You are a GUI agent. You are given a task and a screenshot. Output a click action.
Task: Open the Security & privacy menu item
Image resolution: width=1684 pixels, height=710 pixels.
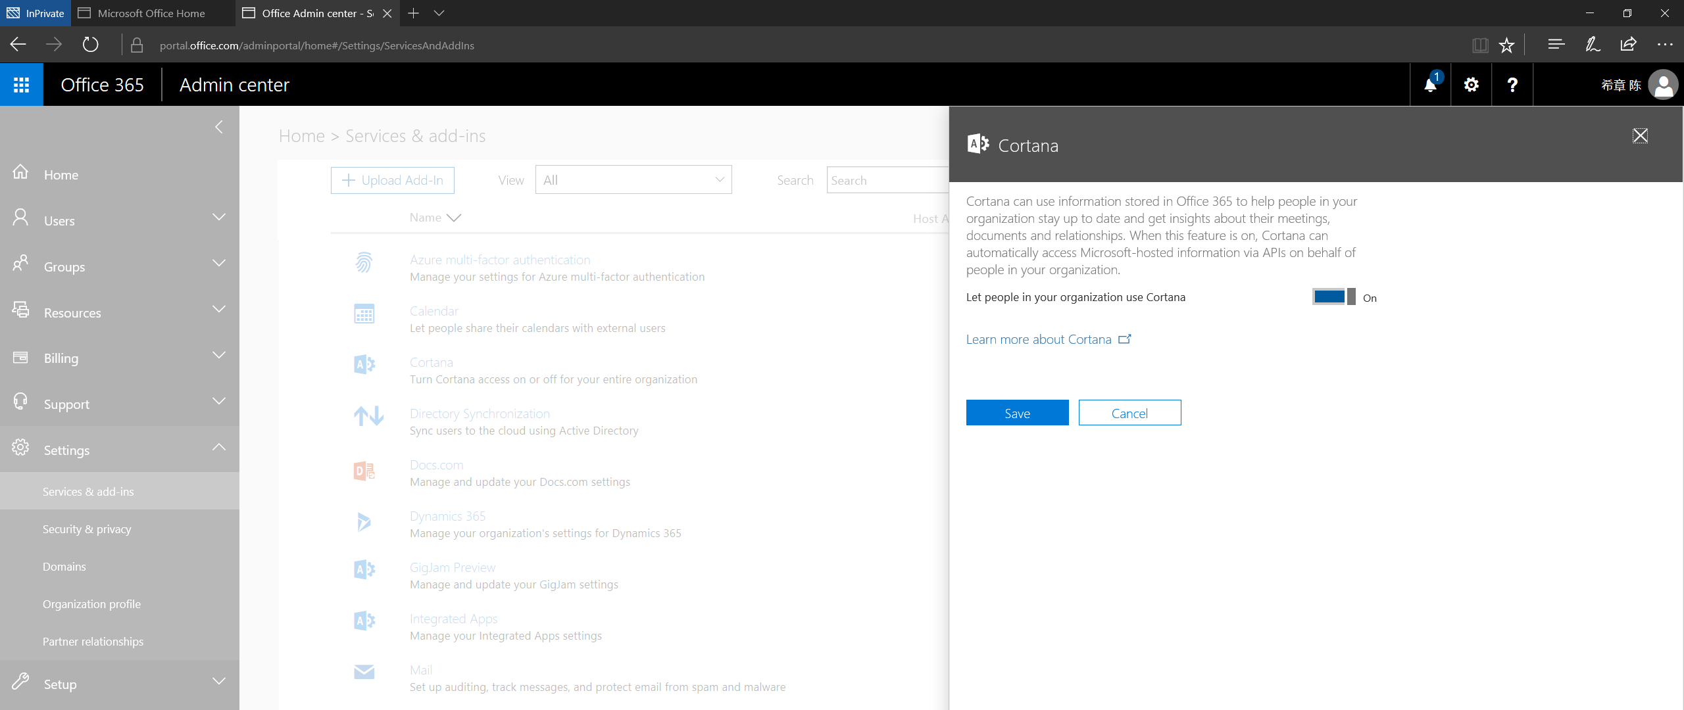86,528
